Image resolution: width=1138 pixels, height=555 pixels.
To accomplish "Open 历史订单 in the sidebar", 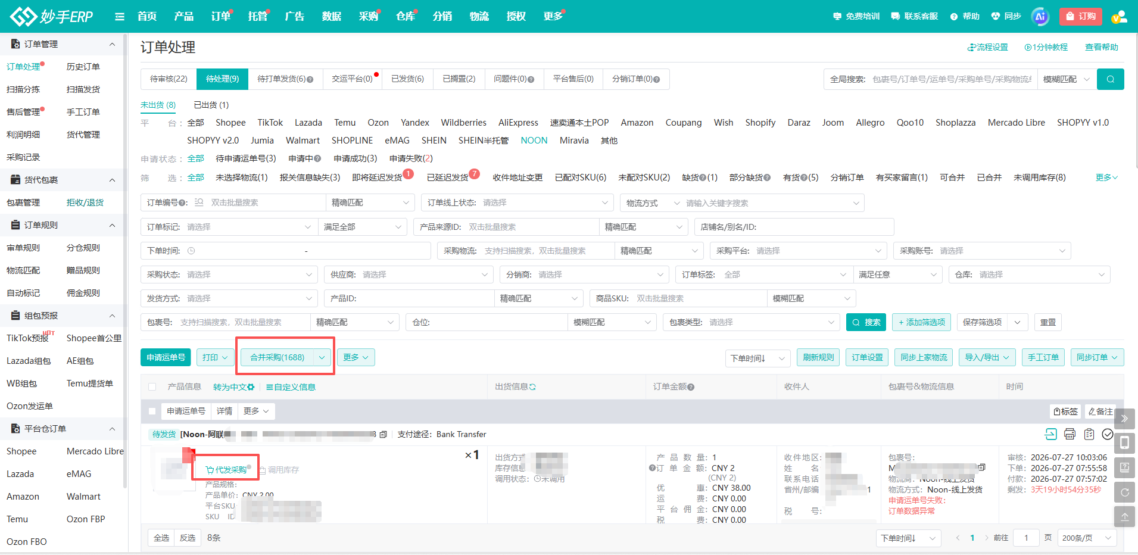I will 83,67.
